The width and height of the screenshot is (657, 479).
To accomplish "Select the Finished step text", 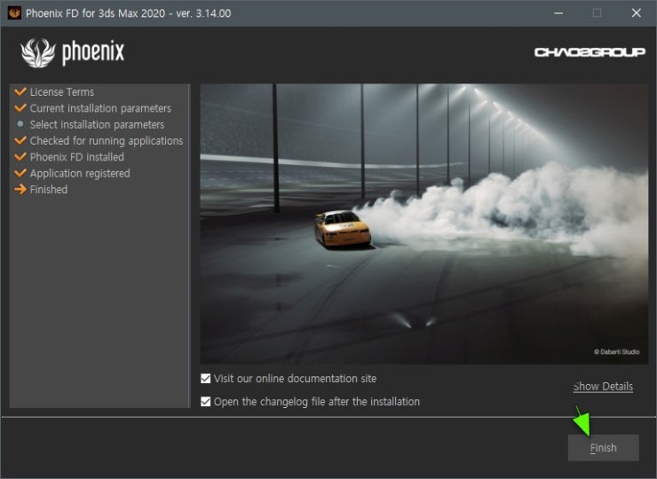I will tap(49, 190).
